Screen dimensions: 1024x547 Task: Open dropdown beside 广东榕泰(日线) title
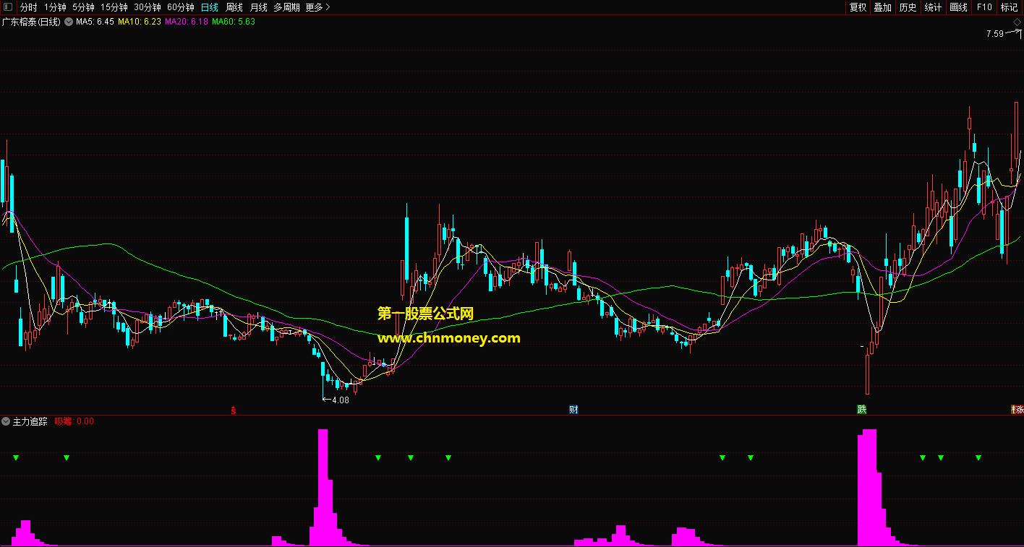(x=69, y=22)
